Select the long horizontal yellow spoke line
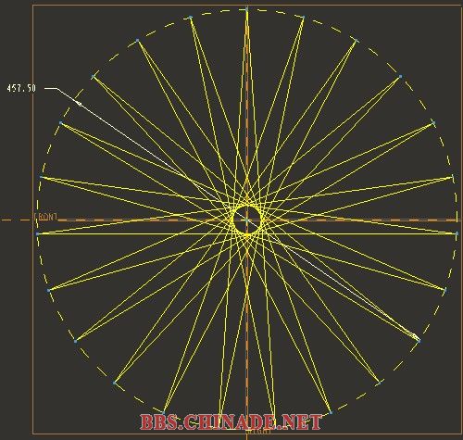 [x=247, y=233]
